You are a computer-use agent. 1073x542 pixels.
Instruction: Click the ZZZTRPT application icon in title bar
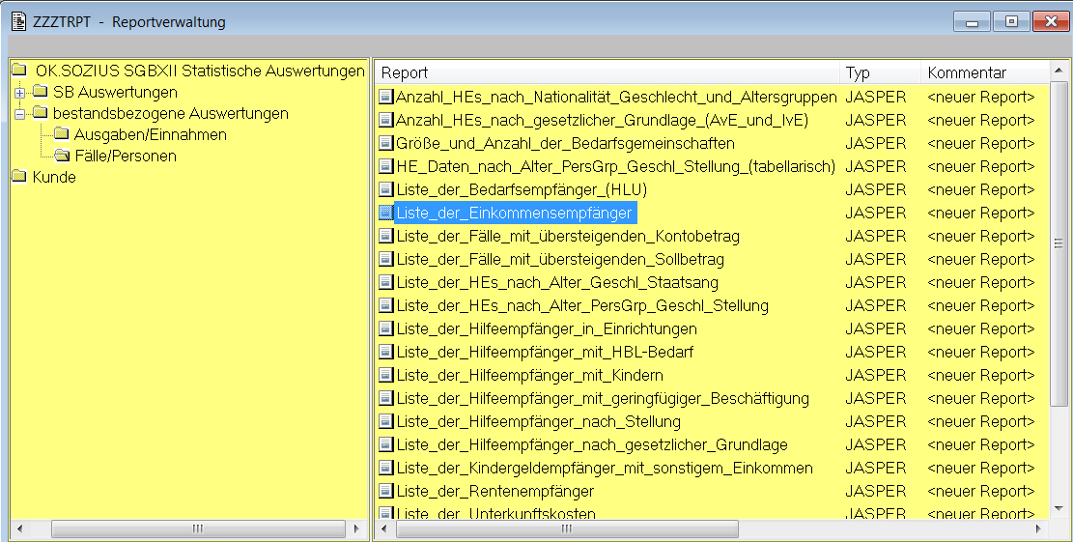pos(17,21)
